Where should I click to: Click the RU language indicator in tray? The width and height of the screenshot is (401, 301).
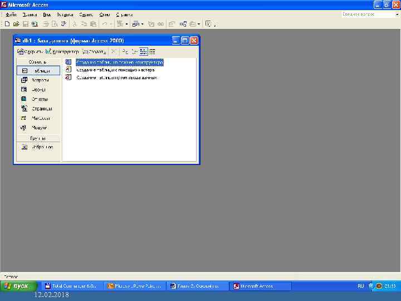[x=360, y=286]
